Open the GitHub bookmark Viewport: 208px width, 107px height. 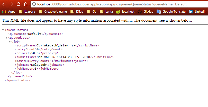(x=145, y=12)
